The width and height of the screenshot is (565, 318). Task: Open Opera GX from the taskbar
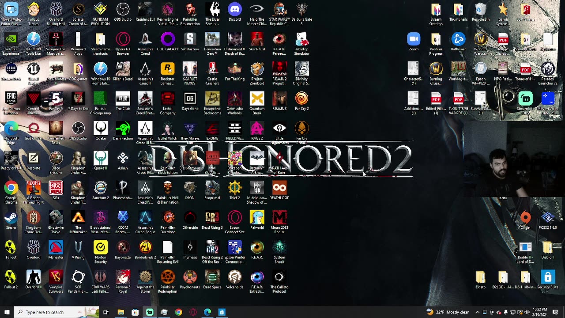[x=193, y=312]
